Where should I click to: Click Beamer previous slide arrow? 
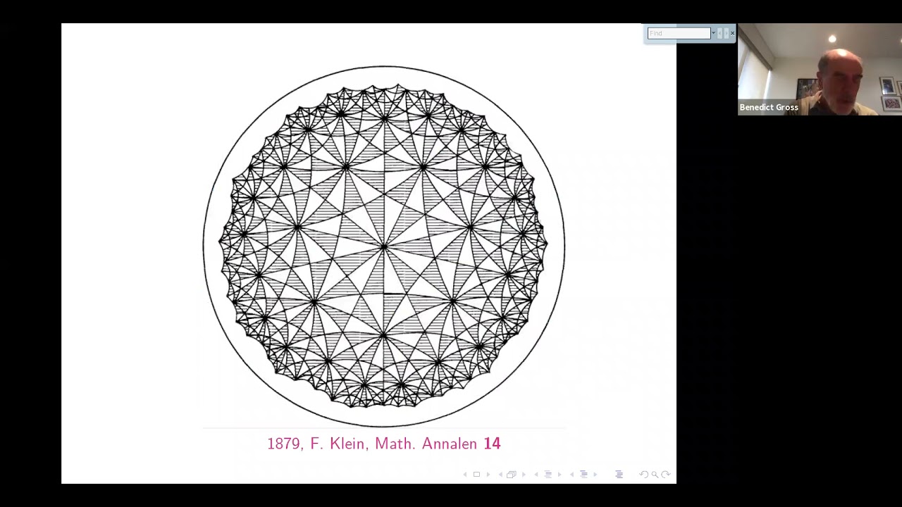(x=465, y=475)
